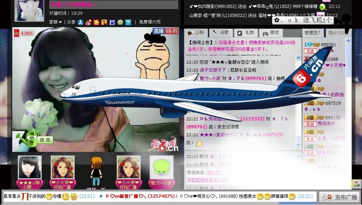The image size is (362, 205).
Task: Open the 手机短信快速充六币 link
Action: pyautogui.click(x=208, y=180)
